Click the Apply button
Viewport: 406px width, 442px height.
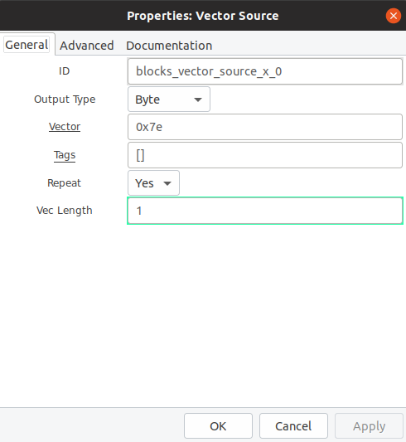pyautogui.click(x=369, y=426)
